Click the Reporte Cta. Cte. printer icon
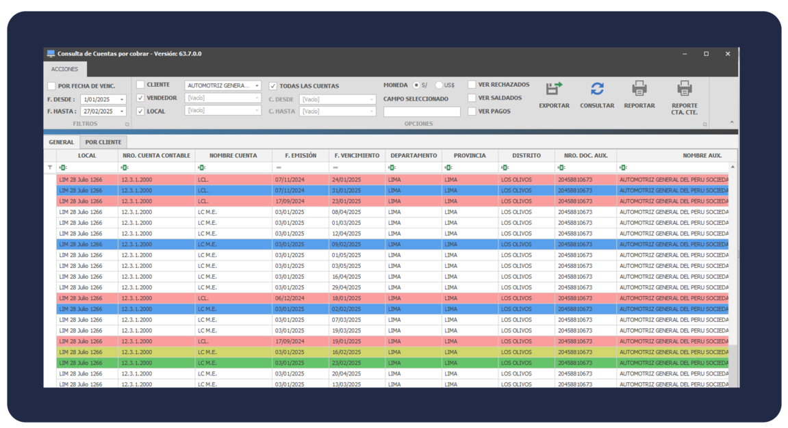Viewport: 788px width, 428px height. pyautogui.click(x=685, y=89)
